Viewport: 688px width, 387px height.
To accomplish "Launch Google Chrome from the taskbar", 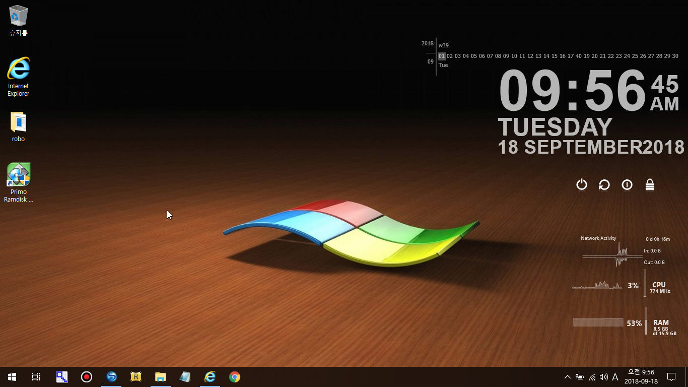I will pyautogui.click(x=235, y=377).
